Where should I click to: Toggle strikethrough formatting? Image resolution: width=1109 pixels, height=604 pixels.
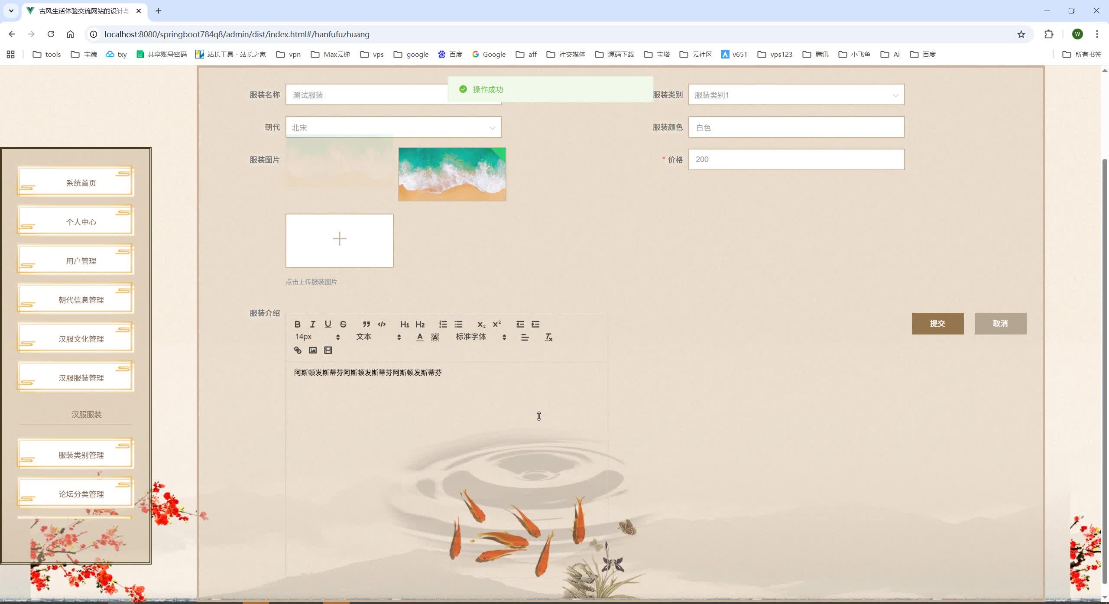[x=343, y=324]
